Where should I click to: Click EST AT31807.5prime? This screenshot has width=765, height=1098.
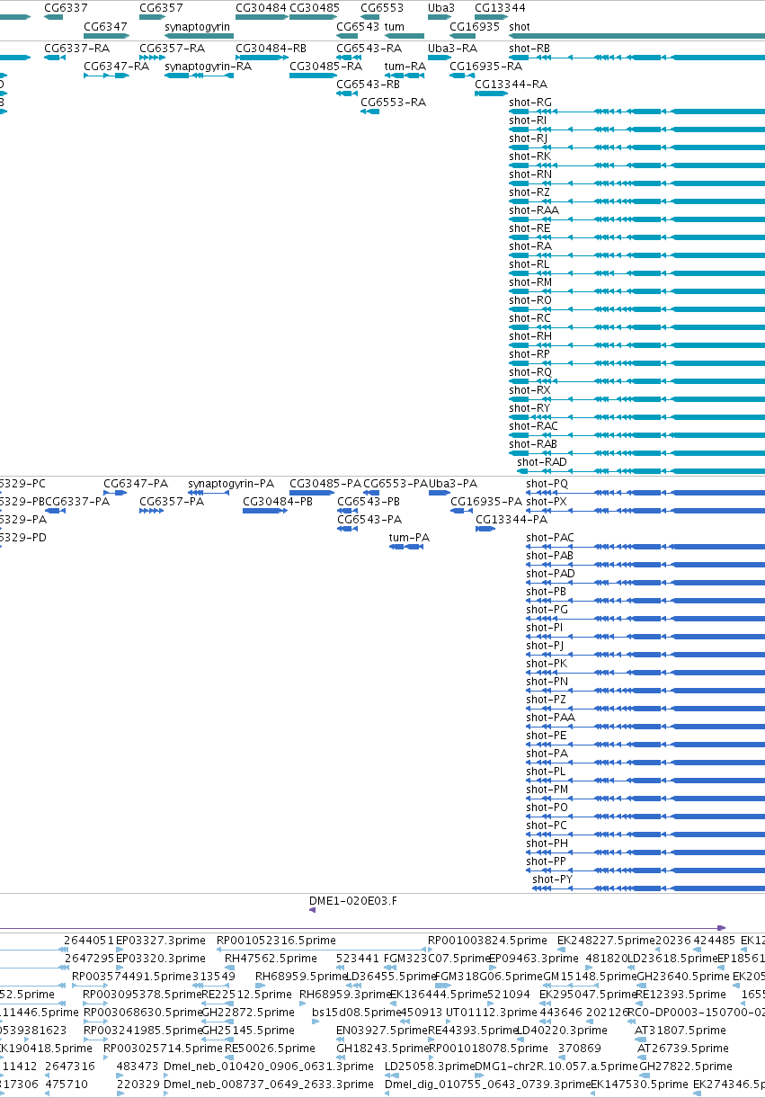coord(681,1031)
